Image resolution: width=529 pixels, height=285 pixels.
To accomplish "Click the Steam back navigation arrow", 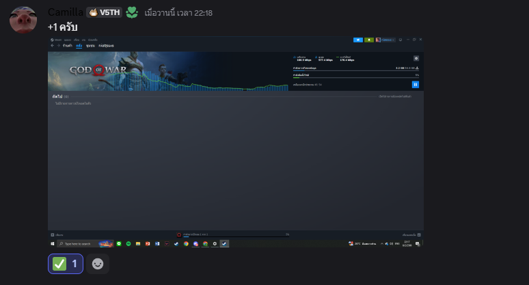I will pos(52,46).
